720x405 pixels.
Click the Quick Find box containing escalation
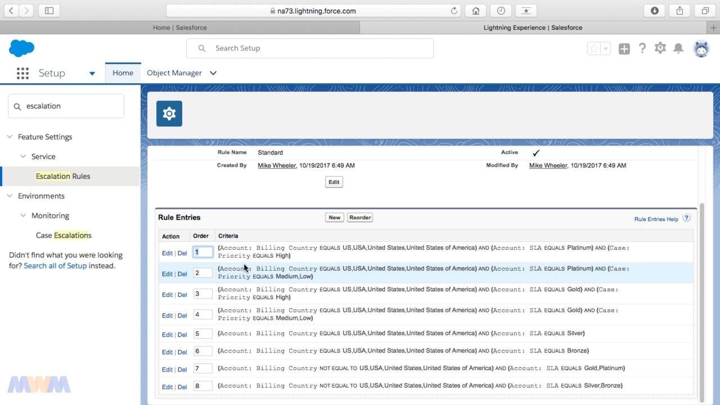[x=66, y=106]
